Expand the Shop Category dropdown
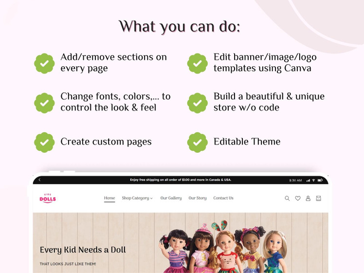The width and height of the screenshot is (364, 273). [137, 198]
